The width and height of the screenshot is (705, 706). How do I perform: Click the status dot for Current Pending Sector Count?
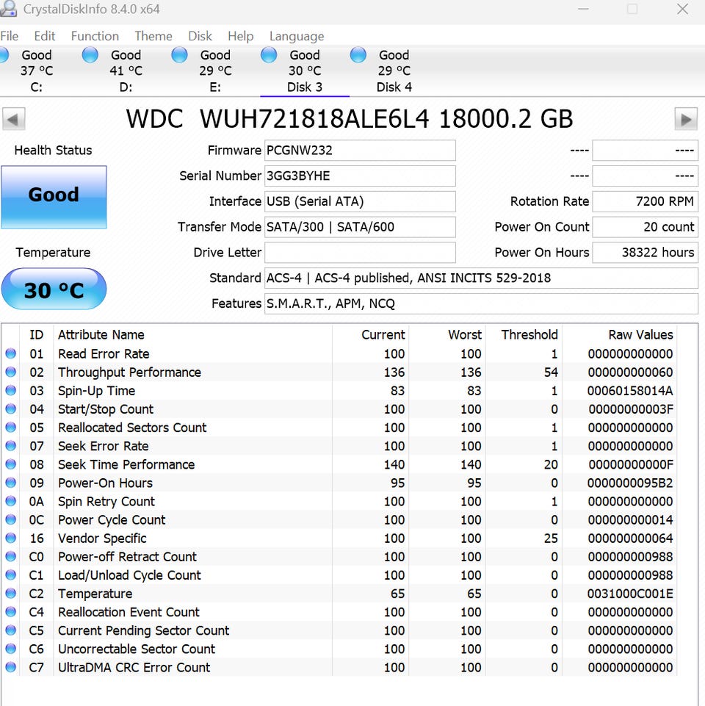pos(11,630)
